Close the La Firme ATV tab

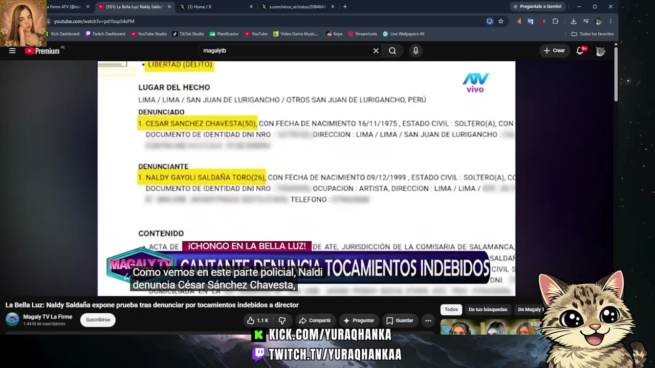click(x=88, y=7)
